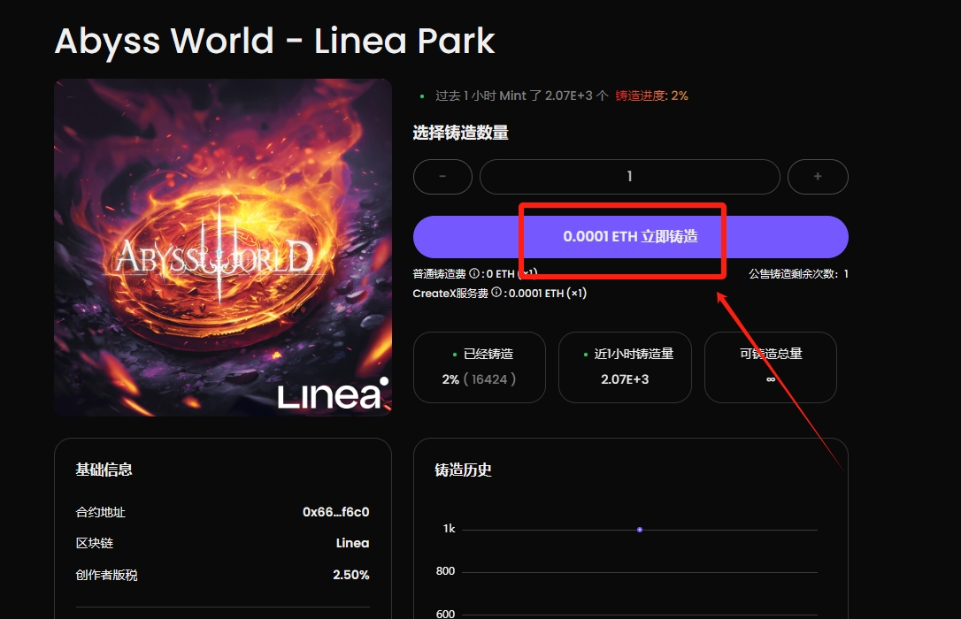Click the Linea blockchain value in 基础信息
This screenshot has height=619, width=961.
click(x=352, y=543)
